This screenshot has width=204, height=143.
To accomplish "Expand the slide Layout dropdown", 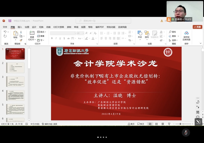I will [x=42, y=32].
